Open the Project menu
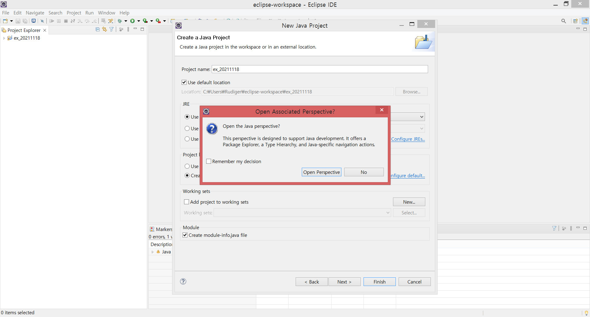 coord(74,13)
